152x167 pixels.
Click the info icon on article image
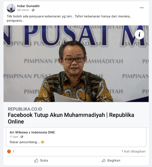coord(139,35)
